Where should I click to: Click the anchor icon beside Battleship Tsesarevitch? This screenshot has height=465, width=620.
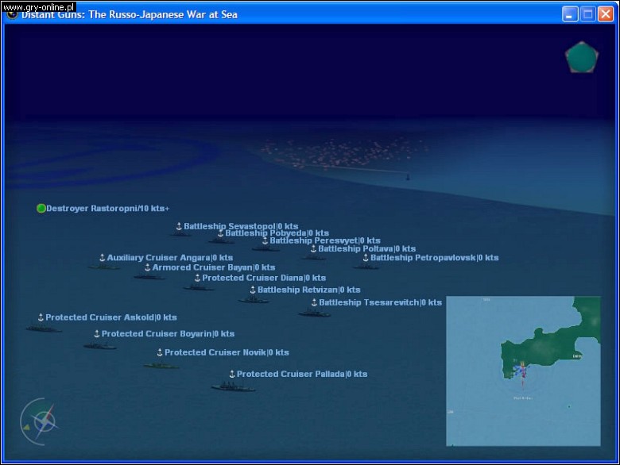pyautogui.click(x=314, y=302)
